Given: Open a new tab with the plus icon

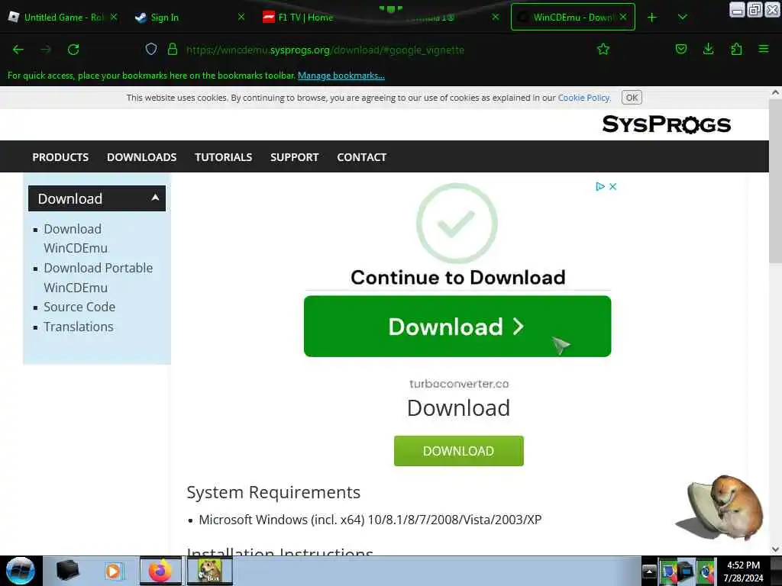Looking at the screenshot, I should (x=652, y=18).
